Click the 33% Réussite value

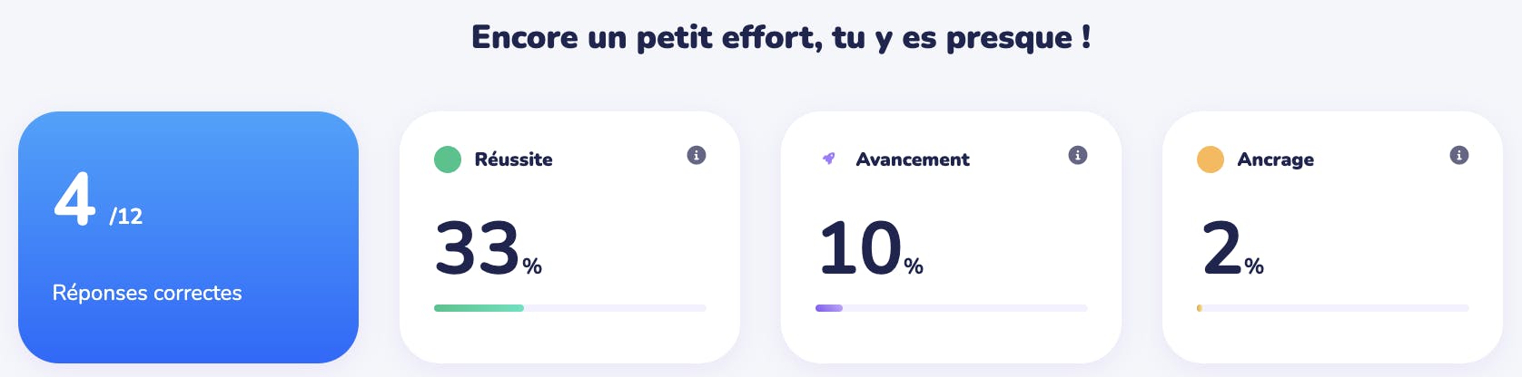pos(489,248)
